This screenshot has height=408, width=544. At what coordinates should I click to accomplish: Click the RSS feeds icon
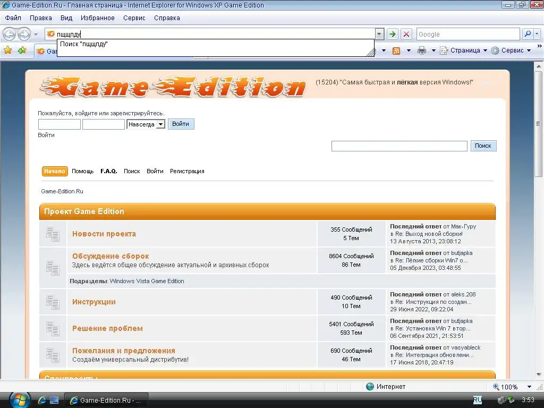pos(396,50)
